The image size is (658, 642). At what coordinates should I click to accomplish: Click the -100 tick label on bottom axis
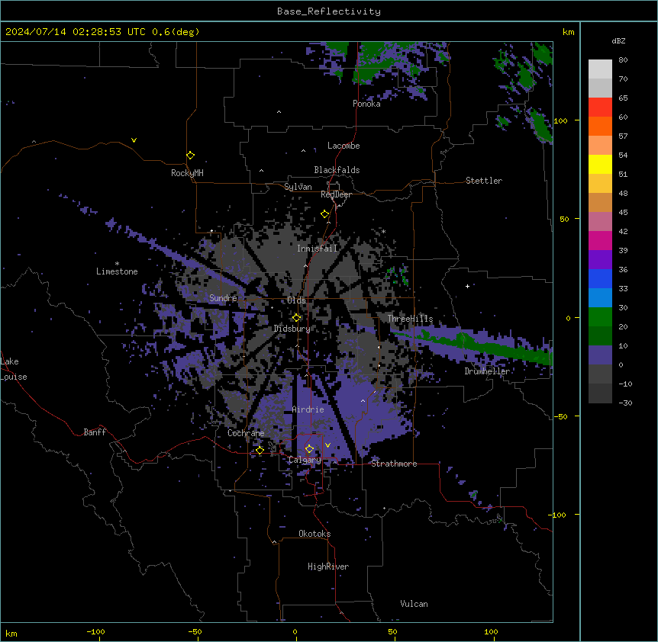(95, 631)
